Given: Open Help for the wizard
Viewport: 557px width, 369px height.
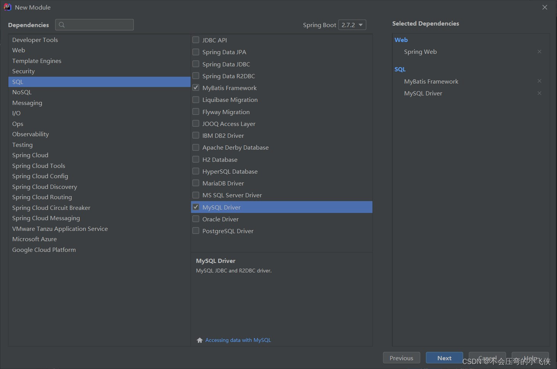Looking at the screenshot, I should pyautogui.click(x=530, y=358).
